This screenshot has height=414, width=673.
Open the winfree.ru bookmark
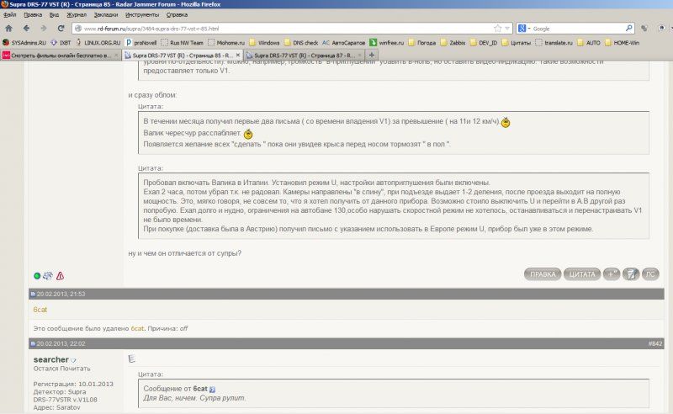387,43
